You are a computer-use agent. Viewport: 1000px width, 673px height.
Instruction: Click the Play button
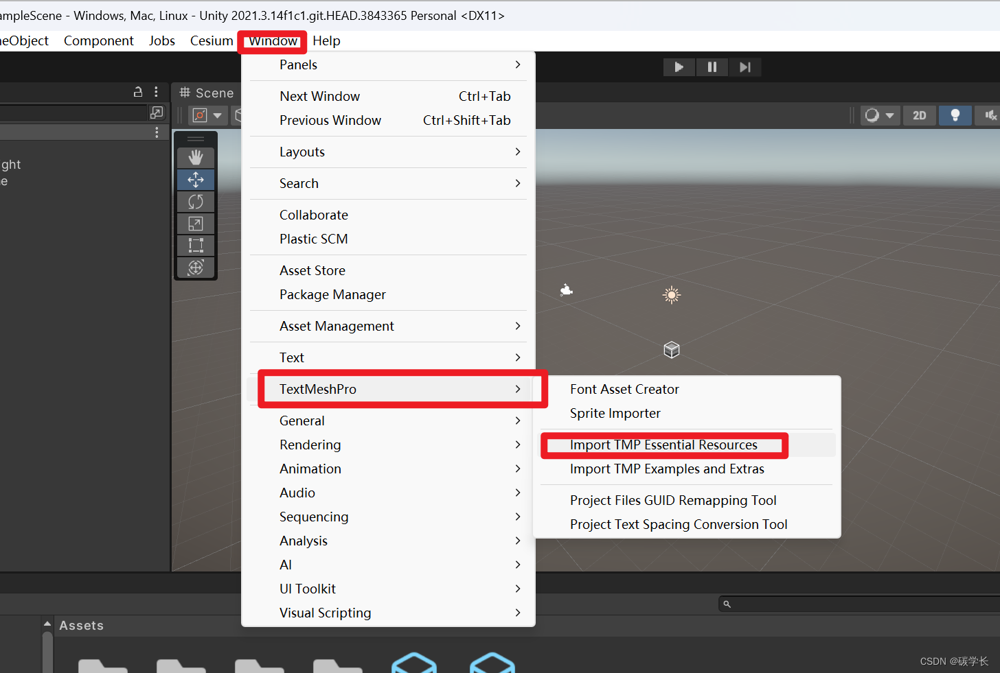coord(679,67)
